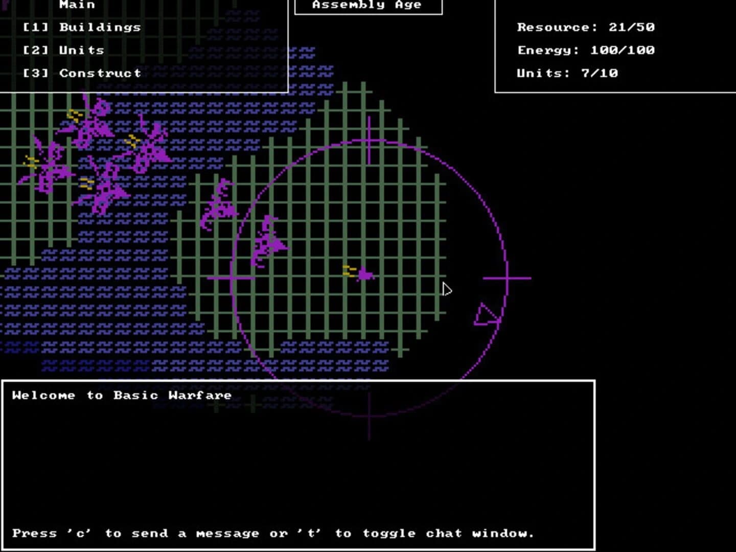
Task: Click the purple triangle marker near circle edge
Action: [x=486, y=314]
